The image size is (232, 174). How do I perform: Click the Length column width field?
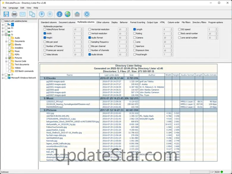click(166, 29)
